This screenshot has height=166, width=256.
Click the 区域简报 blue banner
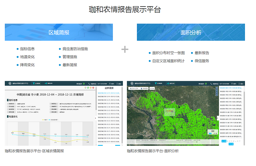tap(59, 32)
